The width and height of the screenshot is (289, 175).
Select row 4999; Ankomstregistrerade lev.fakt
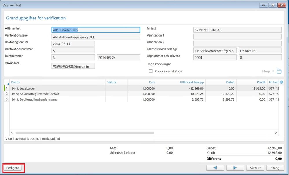pos(58,94)
